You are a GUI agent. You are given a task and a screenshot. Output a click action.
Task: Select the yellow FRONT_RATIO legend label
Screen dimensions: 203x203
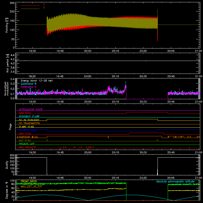(x=29, y=181)
